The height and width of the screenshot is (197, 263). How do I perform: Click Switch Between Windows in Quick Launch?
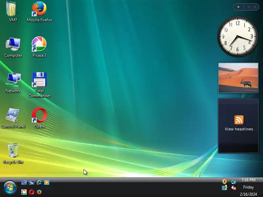tap(31, 182)
